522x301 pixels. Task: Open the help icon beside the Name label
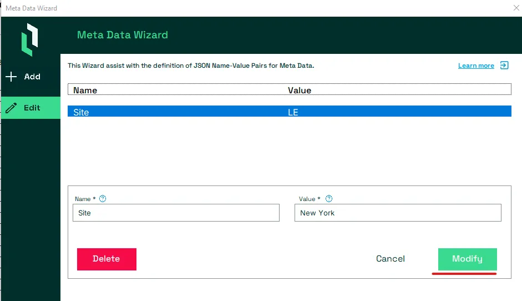[x=103, y=199]
